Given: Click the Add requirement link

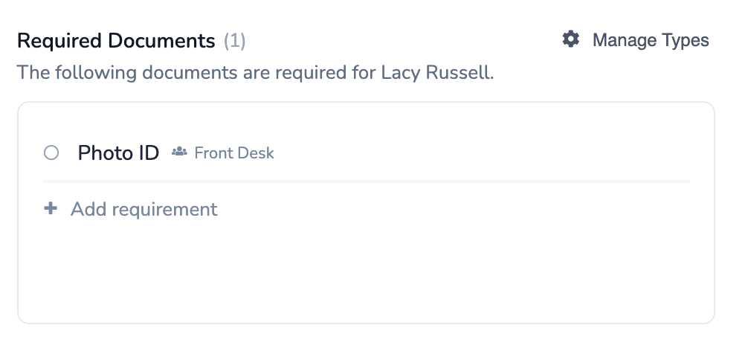Looking at the screenshot, I should coord(144,209).
